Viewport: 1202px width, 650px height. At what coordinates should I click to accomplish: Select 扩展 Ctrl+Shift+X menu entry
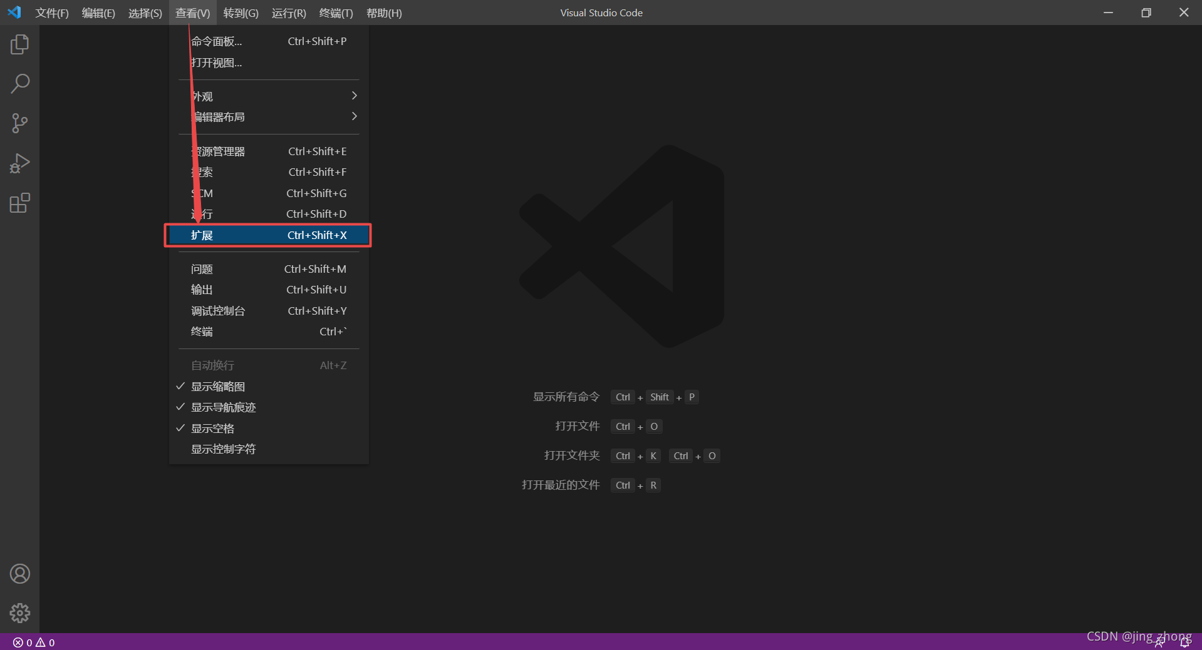[x=269, y=235]
